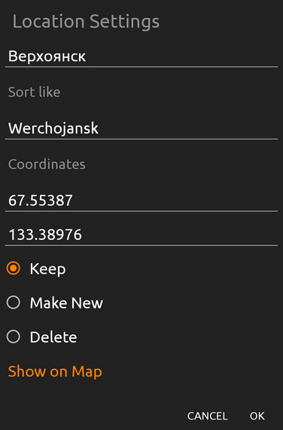
Task: Open Show on Map link
Action: (x=55, y=372)
